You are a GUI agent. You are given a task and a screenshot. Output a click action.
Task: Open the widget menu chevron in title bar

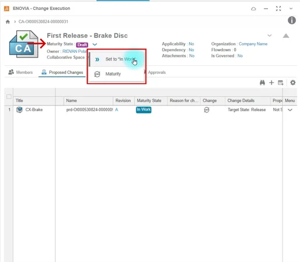coord(291,9)
